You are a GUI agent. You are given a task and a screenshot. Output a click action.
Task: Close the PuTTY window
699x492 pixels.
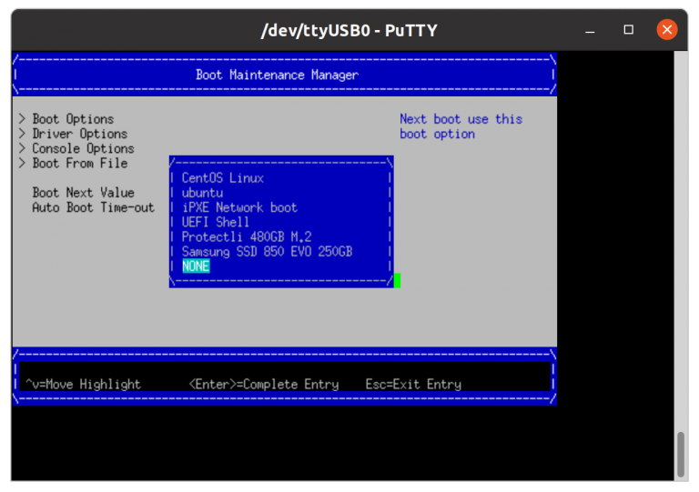(x=667, y=30)
